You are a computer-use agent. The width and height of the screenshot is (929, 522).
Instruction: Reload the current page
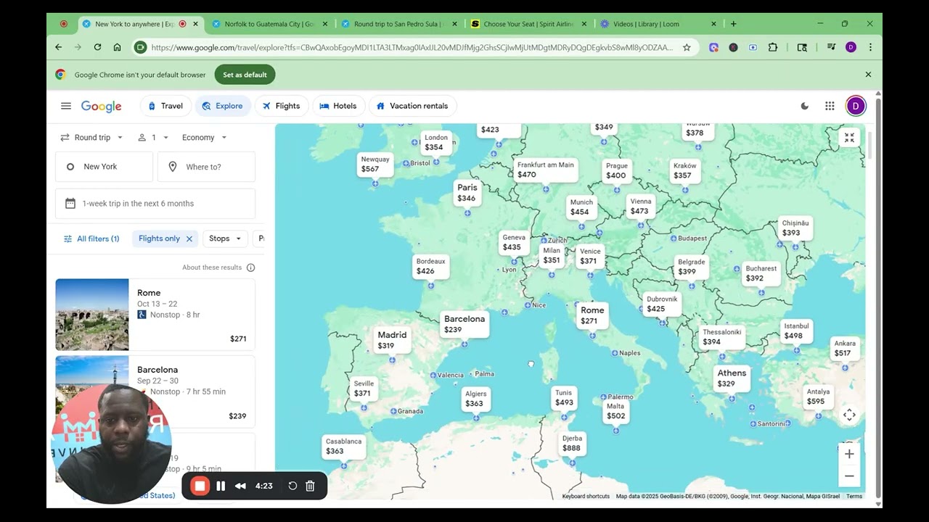pos(97,47)
